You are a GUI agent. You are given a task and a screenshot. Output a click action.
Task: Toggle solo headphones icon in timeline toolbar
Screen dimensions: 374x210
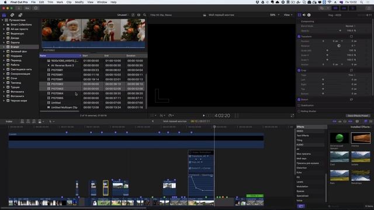tap(345, 121)
